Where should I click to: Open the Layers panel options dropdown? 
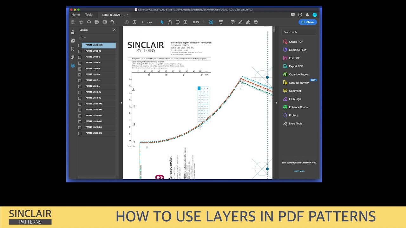(x=82, y=37)
